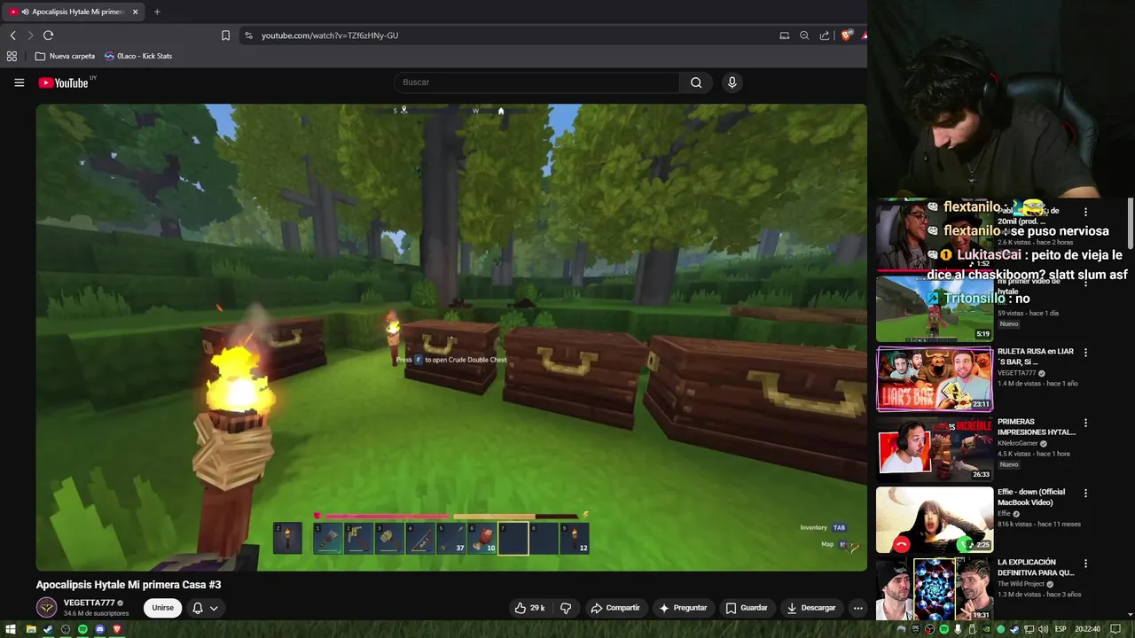Image resolution: width=1135 pixels, height=638 pixels.
Task: Save the video with the Guardar button
Action: (x=747, y=608)
